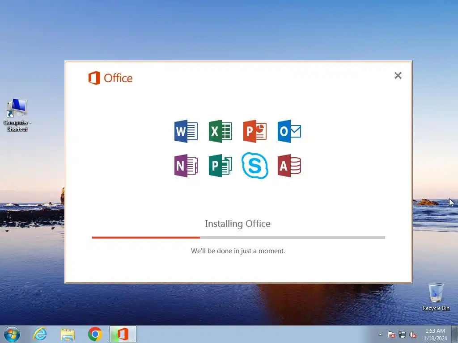This screenshot has width=458, height=343.
Task: Click the Skype icon in the installer
Action: (x=255, y=165)
